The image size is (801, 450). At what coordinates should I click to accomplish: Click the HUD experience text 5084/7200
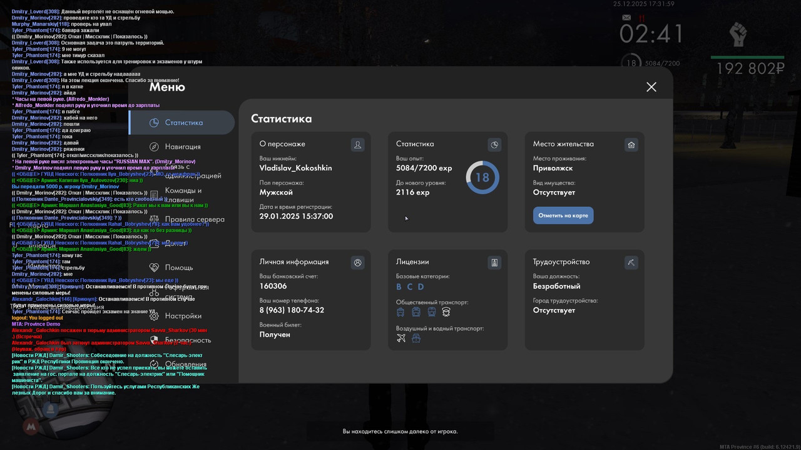pyautogui.click(x=662, y=63)
